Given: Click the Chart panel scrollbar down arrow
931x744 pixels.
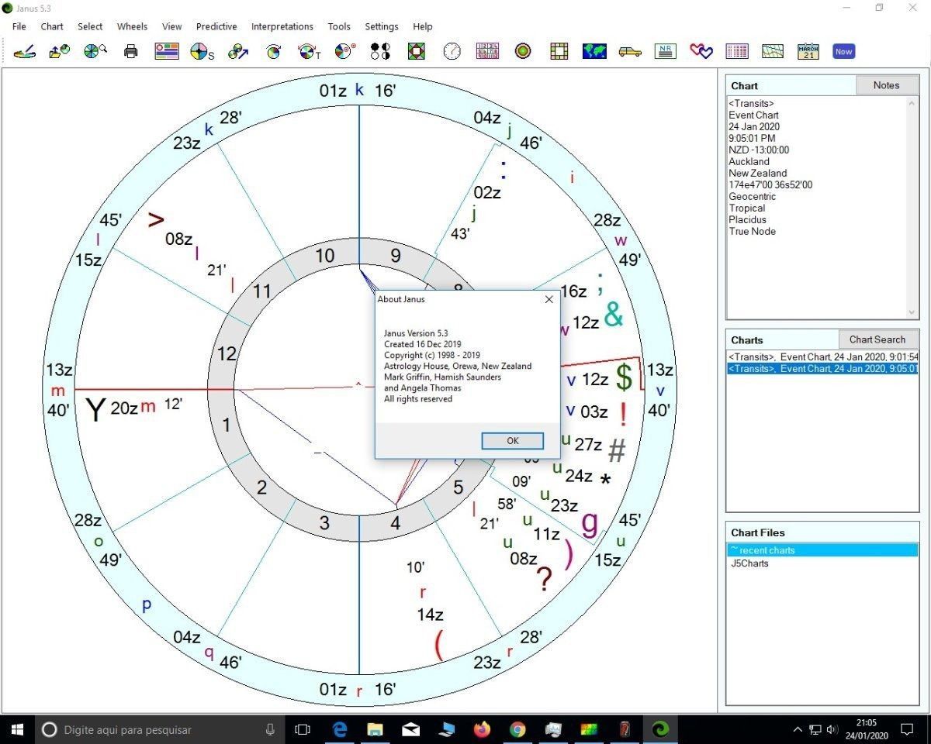Looking at the screenshot, I should click(912, 312).
